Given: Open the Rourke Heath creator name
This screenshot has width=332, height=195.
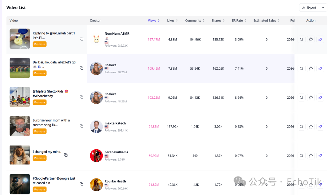Looking at the screenshot, I should [115, 181].
